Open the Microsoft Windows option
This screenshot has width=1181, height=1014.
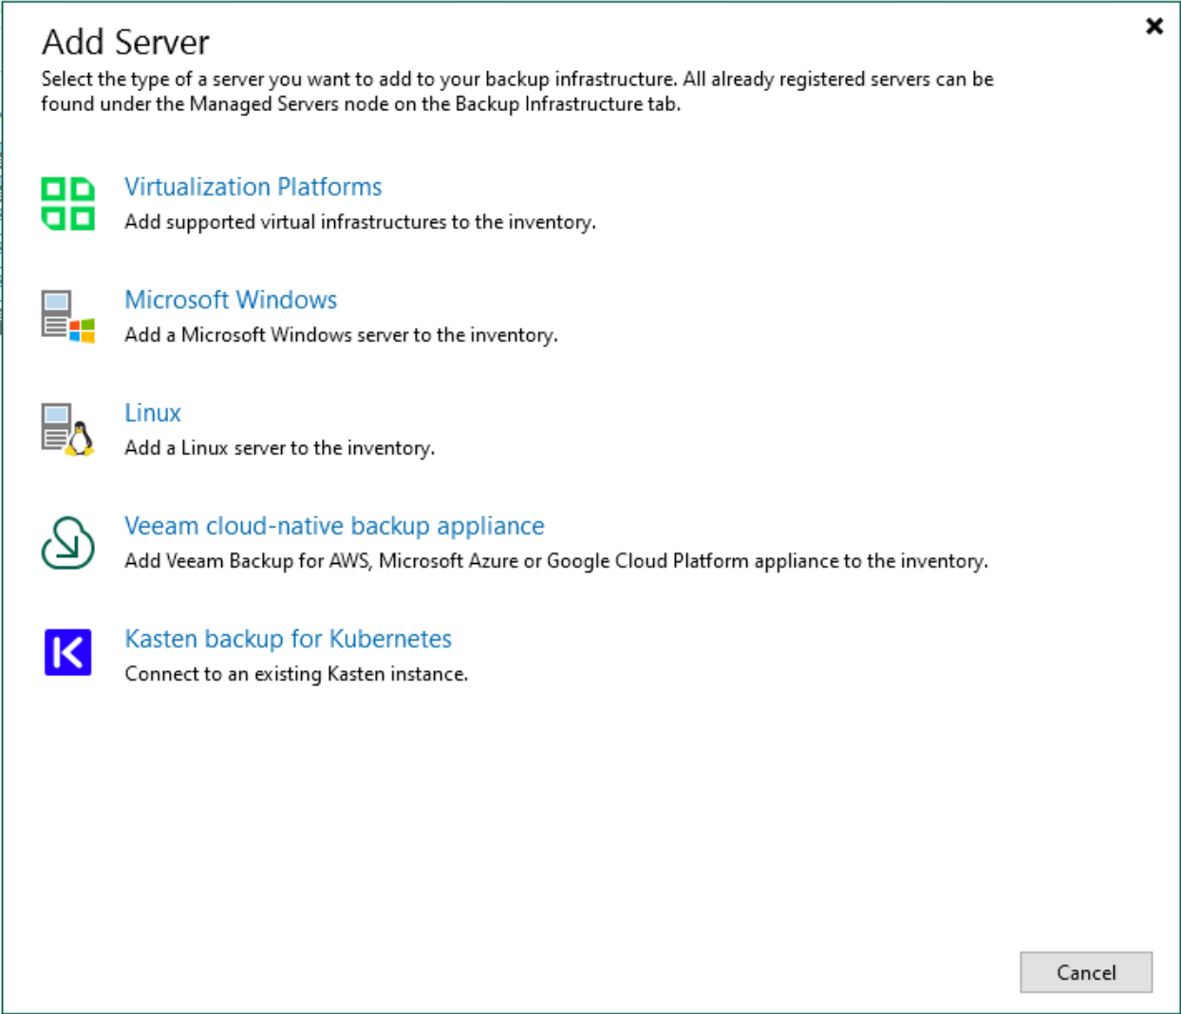231,300
